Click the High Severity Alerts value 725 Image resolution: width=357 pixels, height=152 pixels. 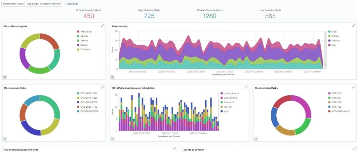coord(149,16)
